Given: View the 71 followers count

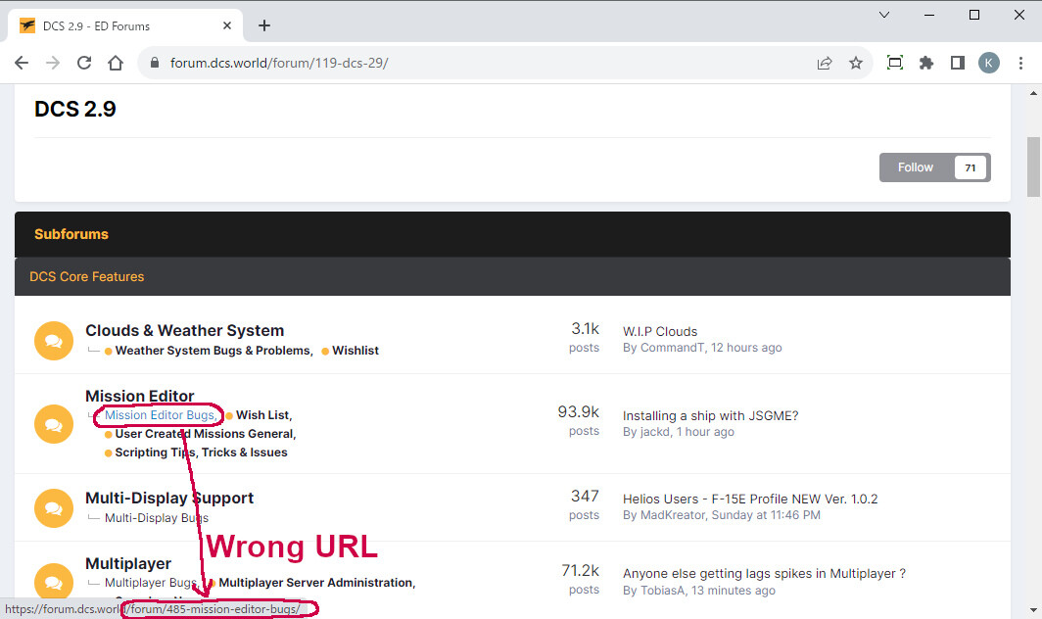Looking at the screenshot, I should pos(971,167).
